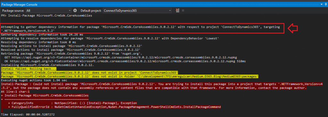Screen dimensions: 328x117
Task: Click the PM> Install-Package command line
Action: coord(46,16)
